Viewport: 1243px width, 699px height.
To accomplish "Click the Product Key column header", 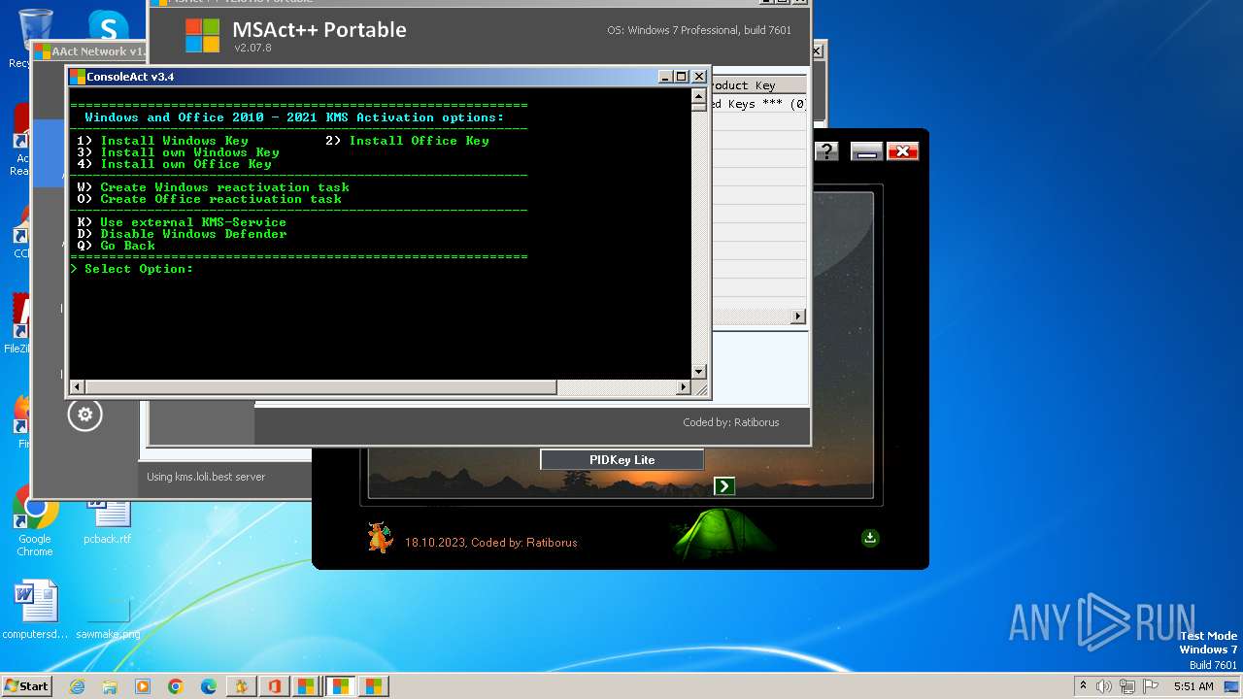I will (x=757, y=85).
